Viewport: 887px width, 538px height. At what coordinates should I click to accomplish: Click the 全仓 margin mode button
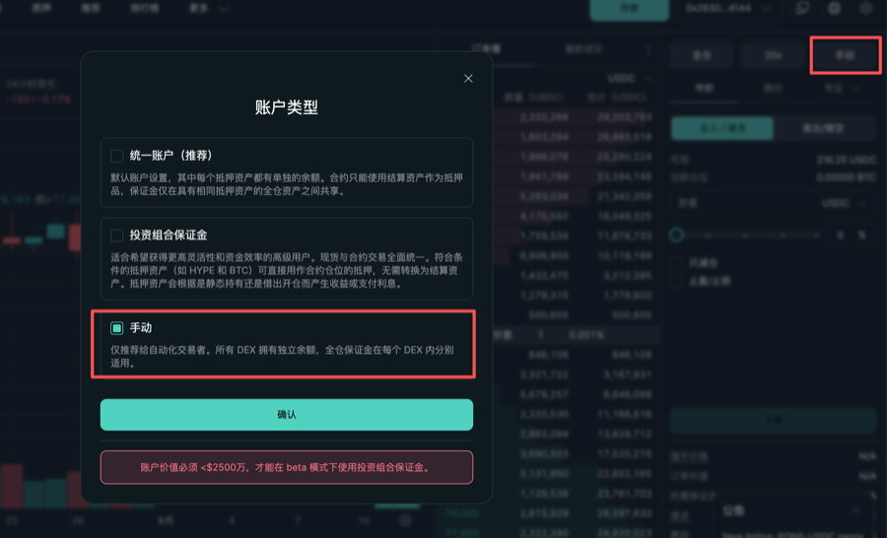(x=702, y=55)
